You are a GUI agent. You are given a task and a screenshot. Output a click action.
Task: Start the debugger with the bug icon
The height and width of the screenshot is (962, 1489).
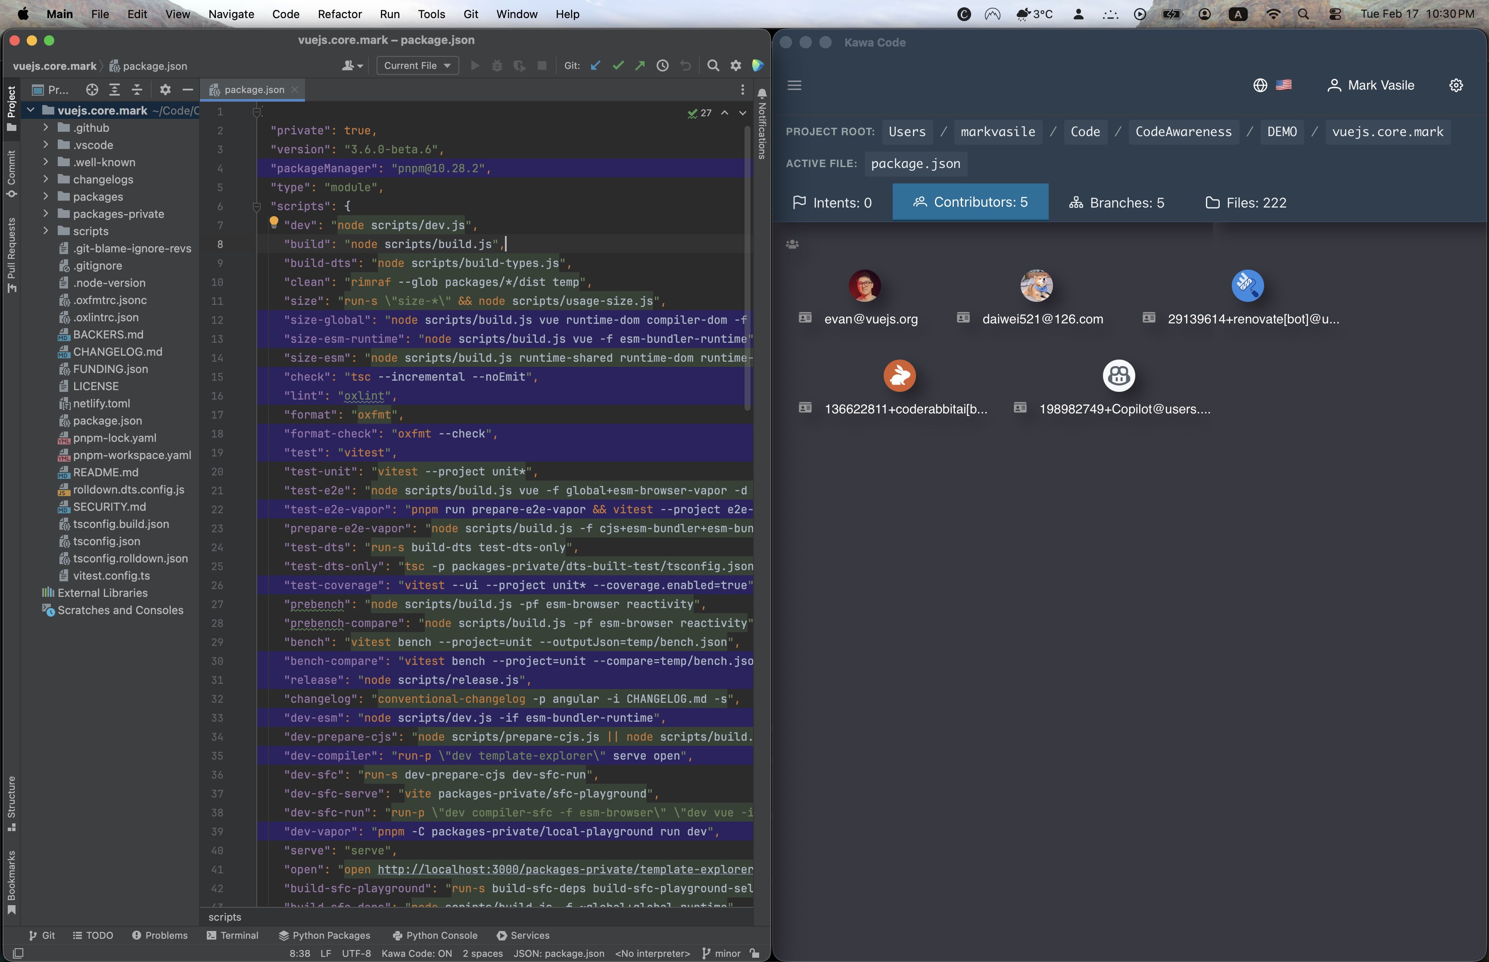pos(497,65)
